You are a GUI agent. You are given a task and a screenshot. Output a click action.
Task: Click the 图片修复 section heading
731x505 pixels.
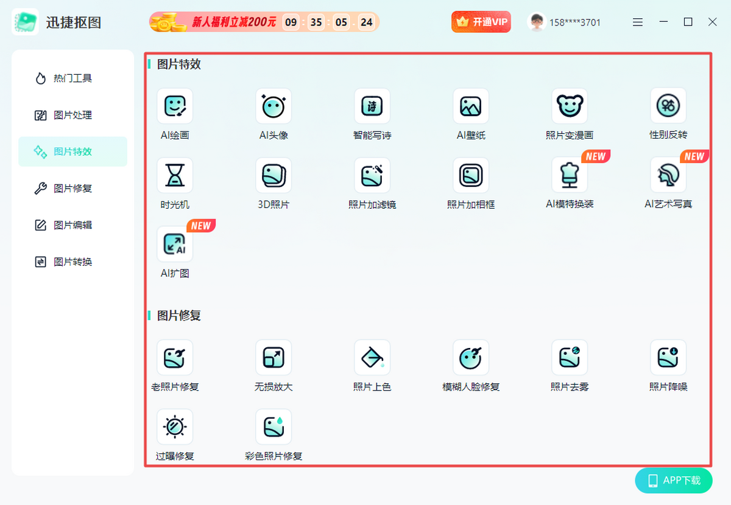pos(179,315)
